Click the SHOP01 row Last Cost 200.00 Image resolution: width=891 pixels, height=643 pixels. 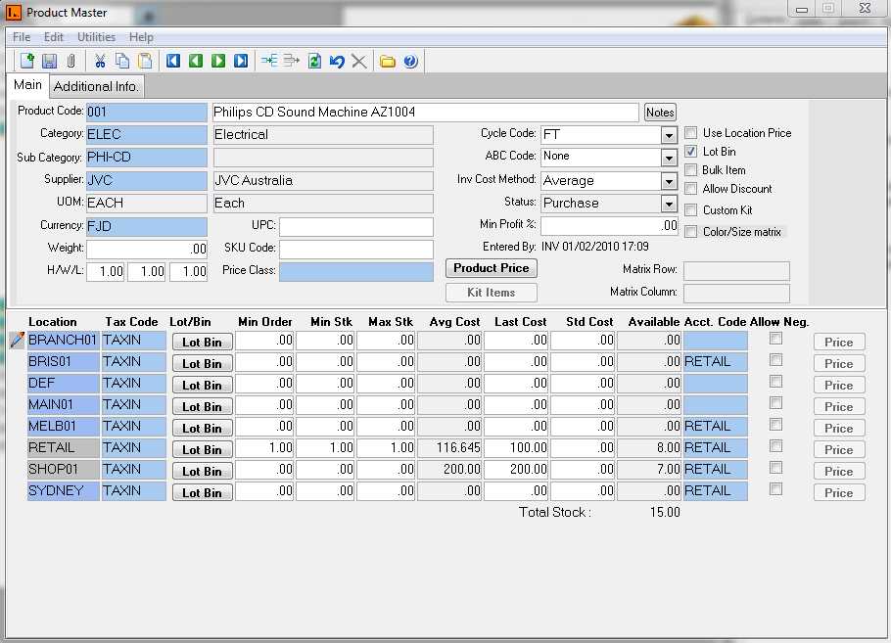coord(515,469)
